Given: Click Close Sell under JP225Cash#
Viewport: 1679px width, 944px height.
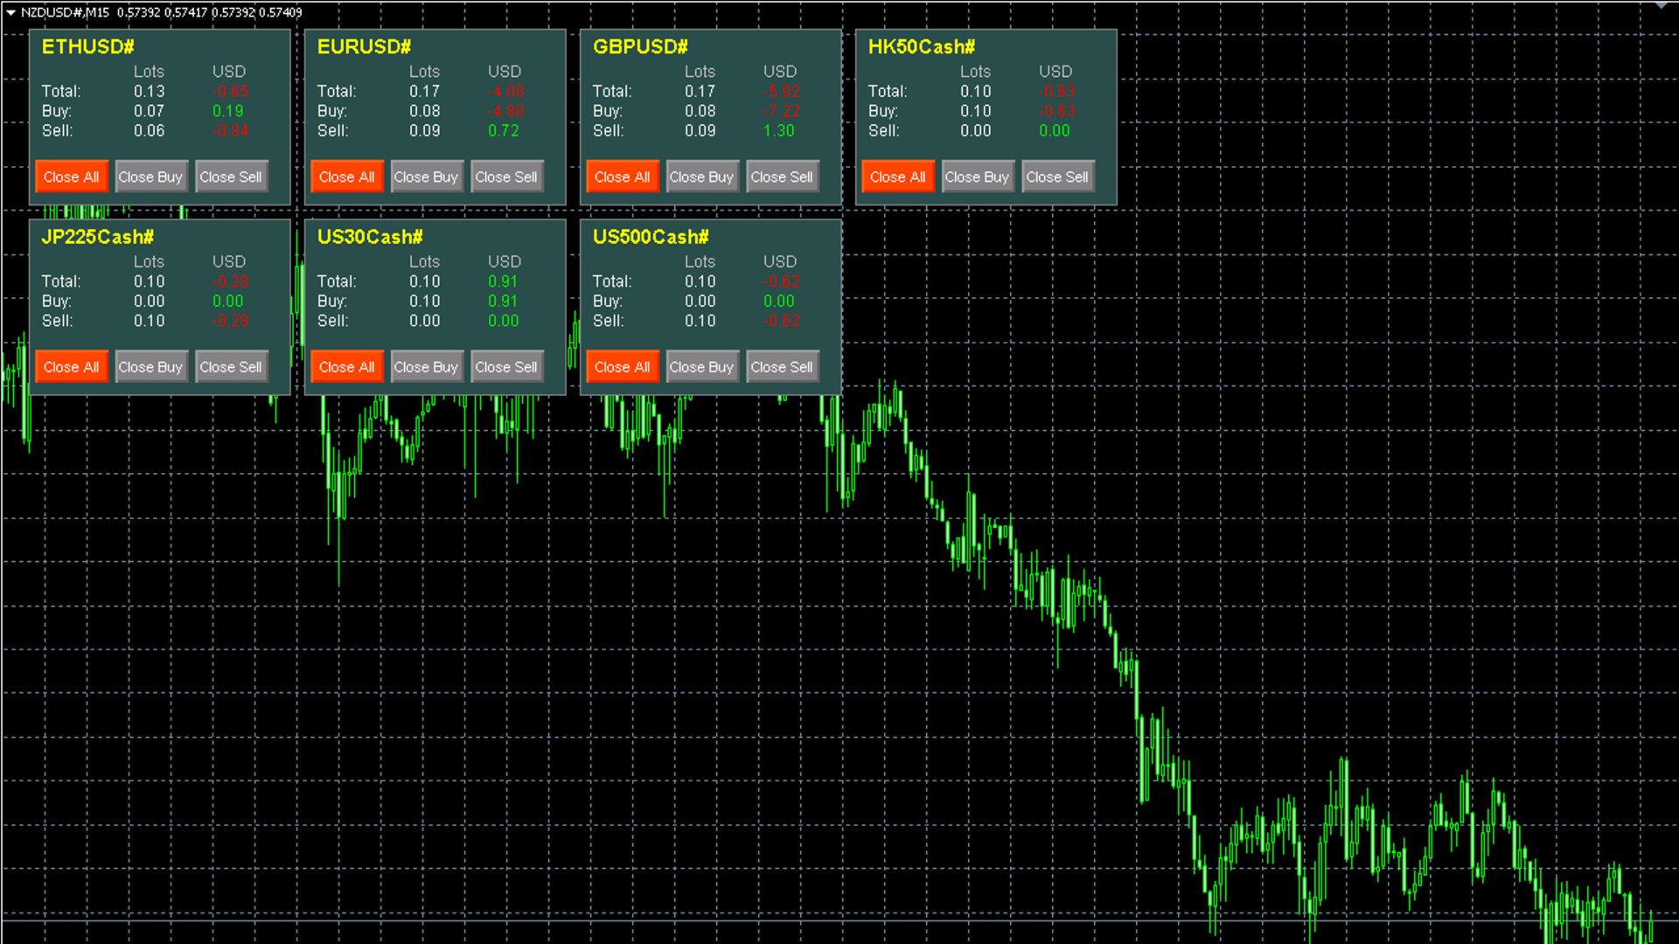Looking at the screenshot, I should coord(231,367).
